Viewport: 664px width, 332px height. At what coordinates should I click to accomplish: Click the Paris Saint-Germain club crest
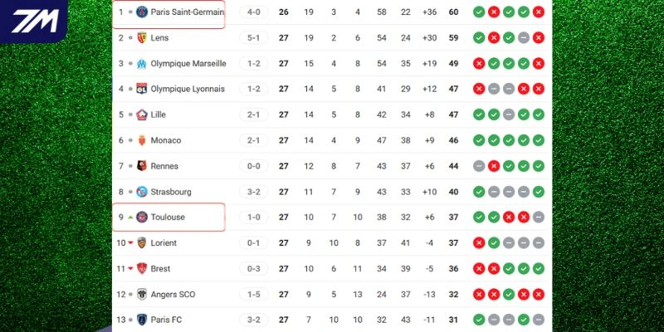(142, 12)
